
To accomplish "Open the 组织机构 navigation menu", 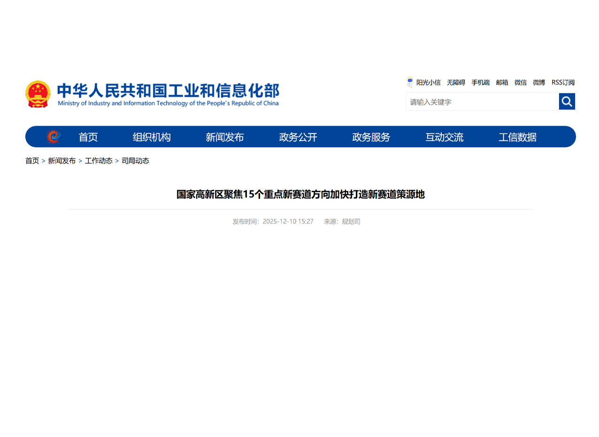I will point(152,137).
